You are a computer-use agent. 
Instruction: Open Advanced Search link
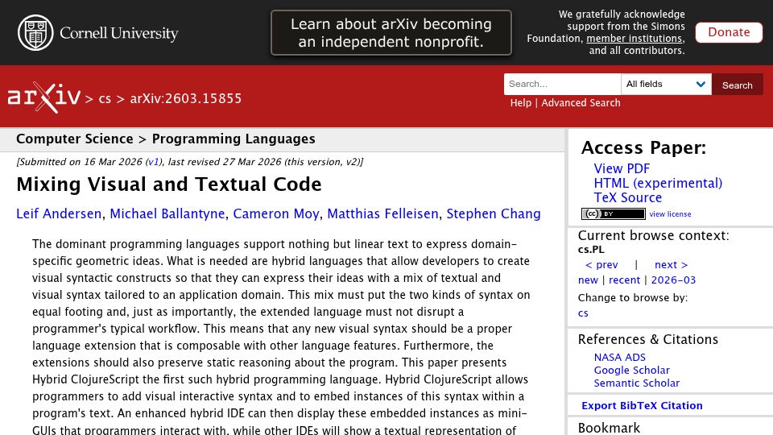[x=581, y=102]
